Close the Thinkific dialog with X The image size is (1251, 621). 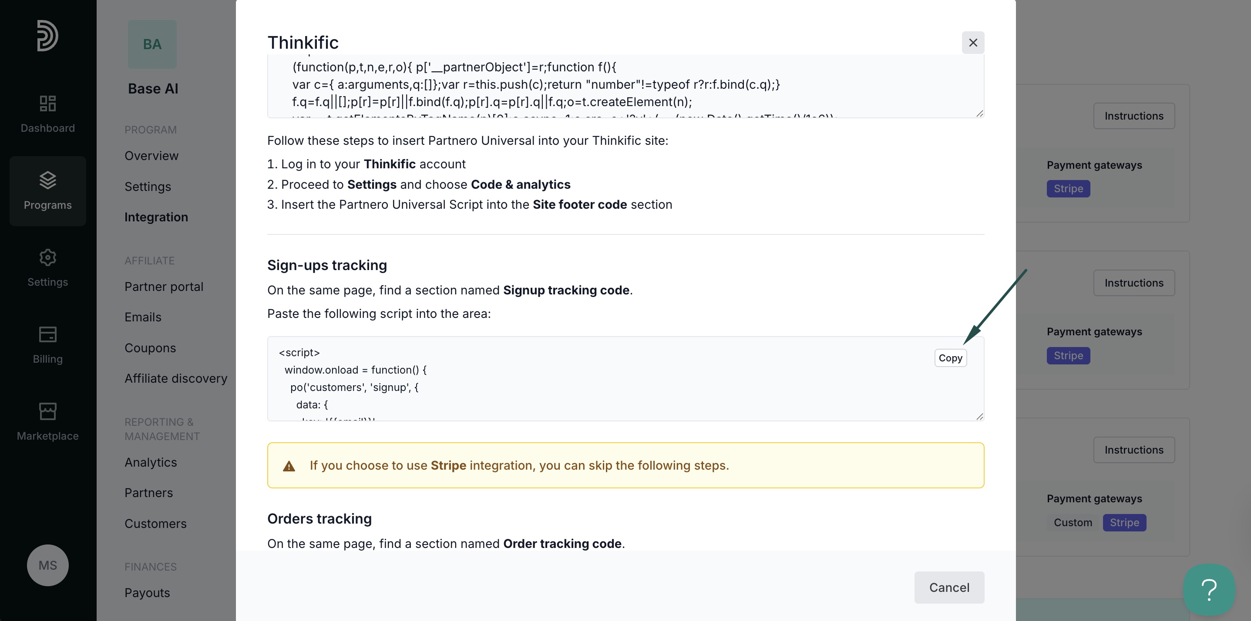tap(973, 43)
